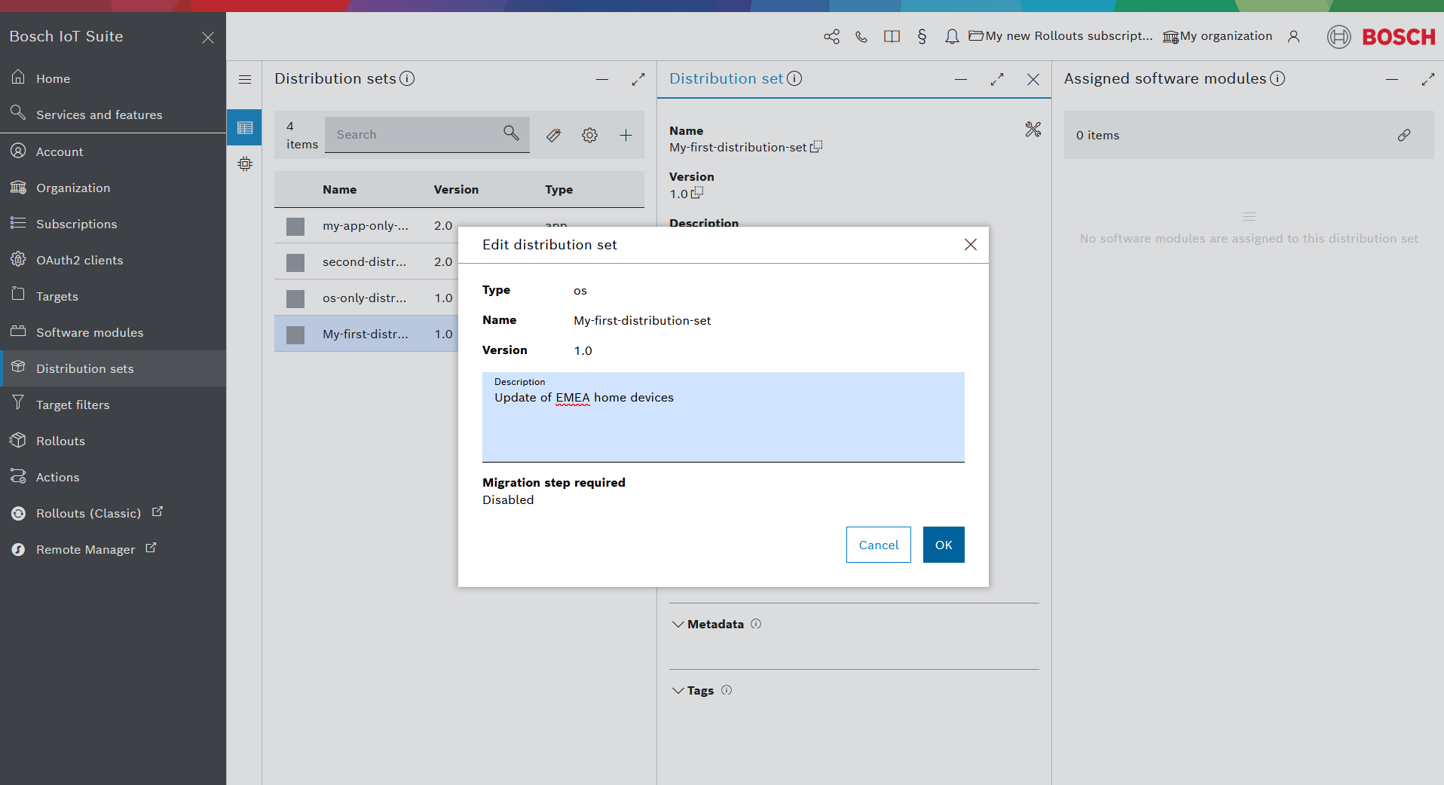The width and height of the screenshot is (1444, 785).
Task: Open Subscriptions in sidebar
Action: point(113,224)
